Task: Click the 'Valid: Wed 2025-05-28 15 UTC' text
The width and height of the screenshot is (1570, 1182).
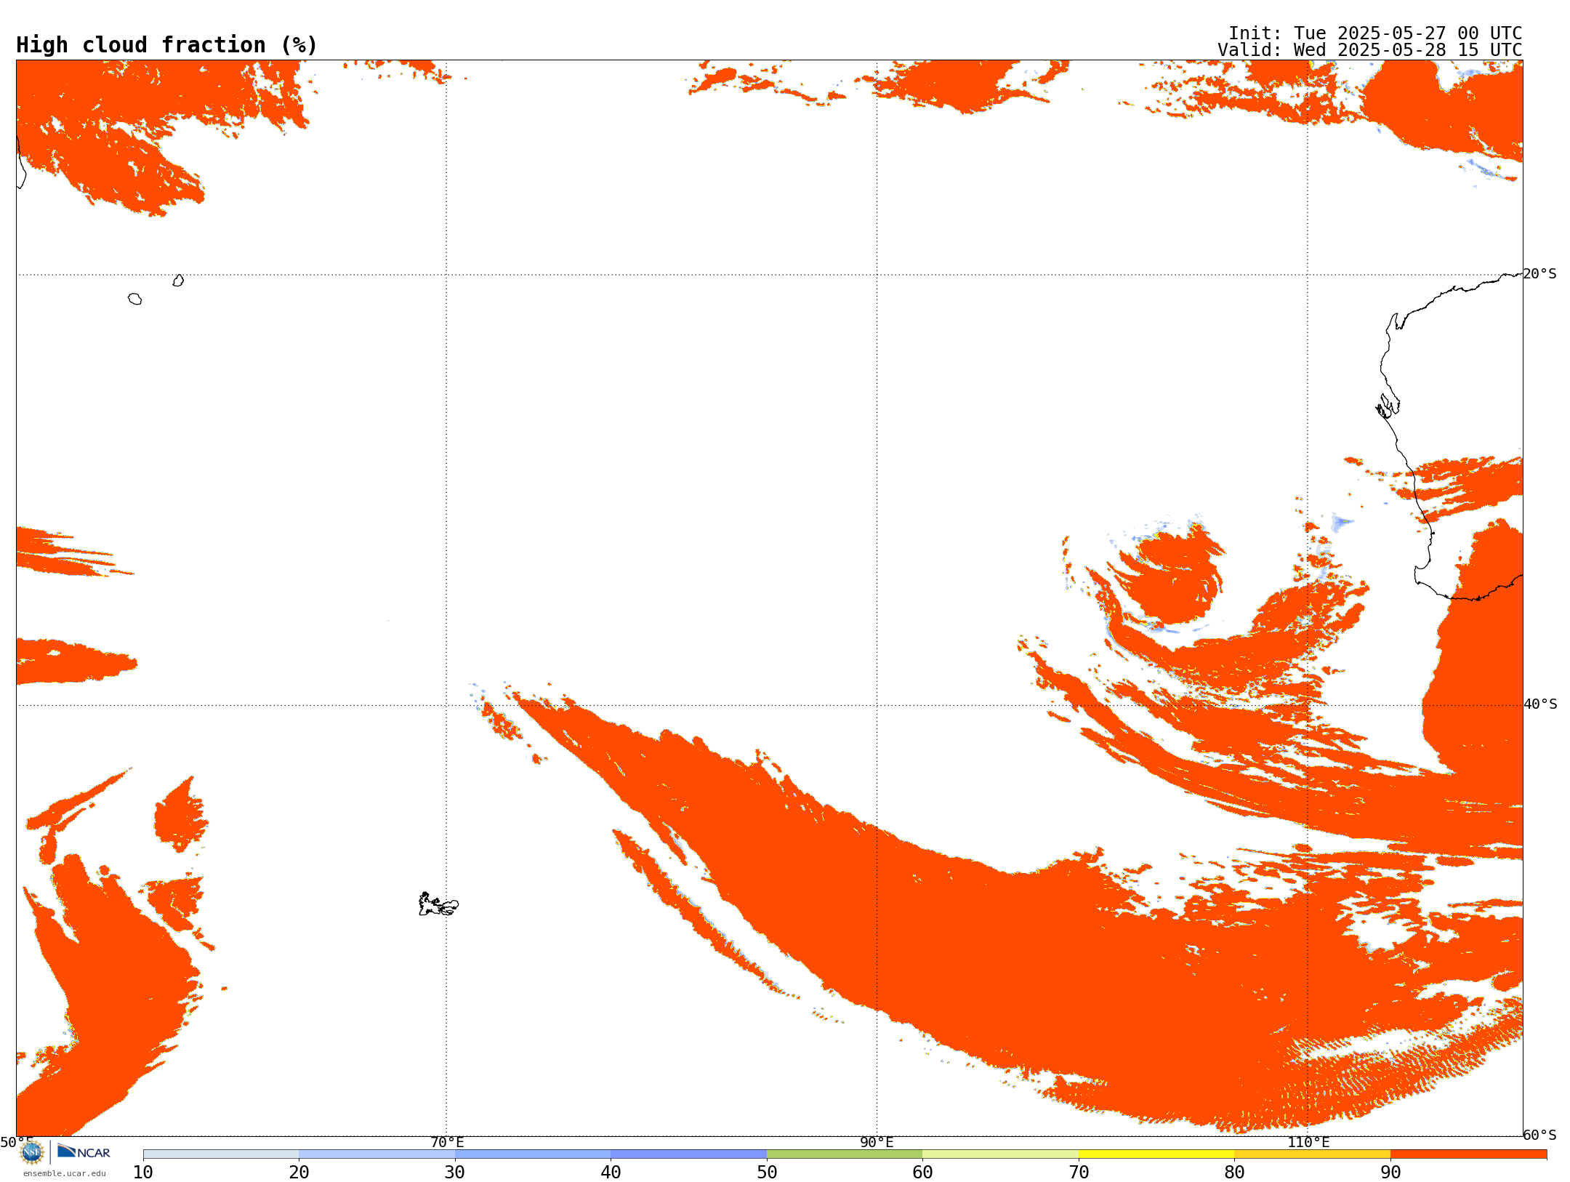Action: point(1370,50)
